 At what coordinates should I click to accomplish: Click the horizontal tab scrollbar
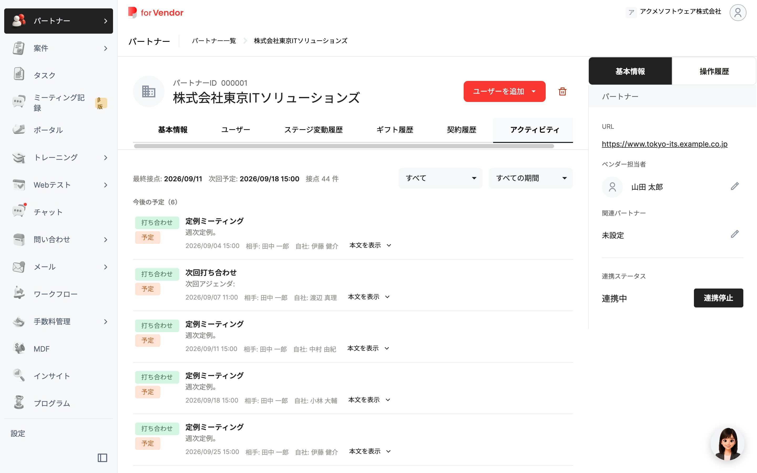(344, 146)
